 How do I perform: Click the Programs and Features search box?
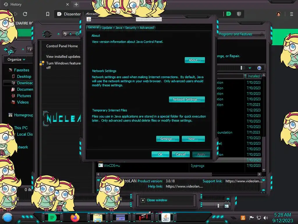click(241, 34)
